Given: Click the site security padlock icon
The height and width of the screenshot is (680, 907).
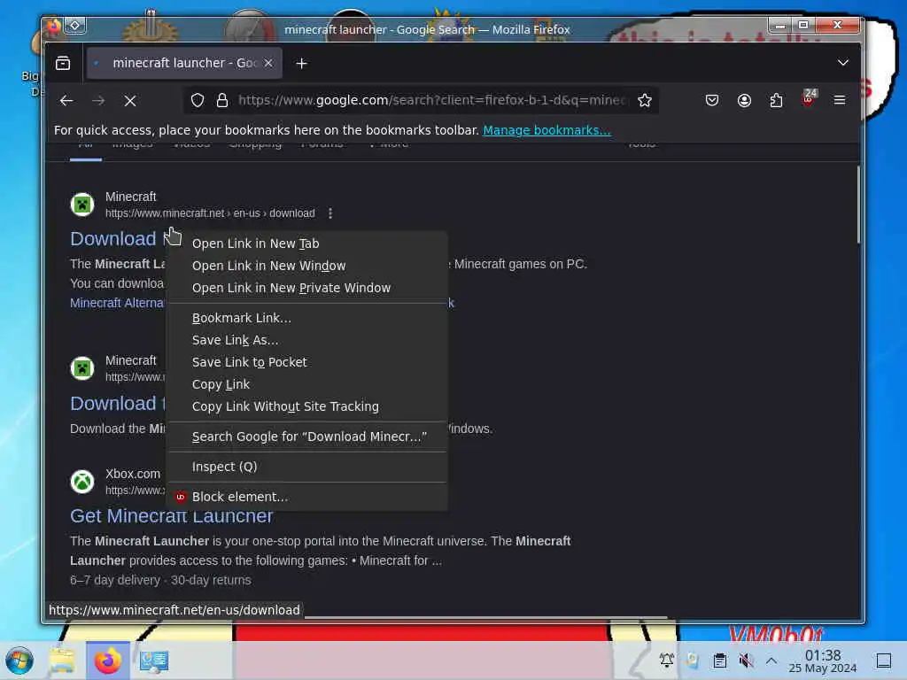Looking at the screenshot, I should [x=222, y=101].
